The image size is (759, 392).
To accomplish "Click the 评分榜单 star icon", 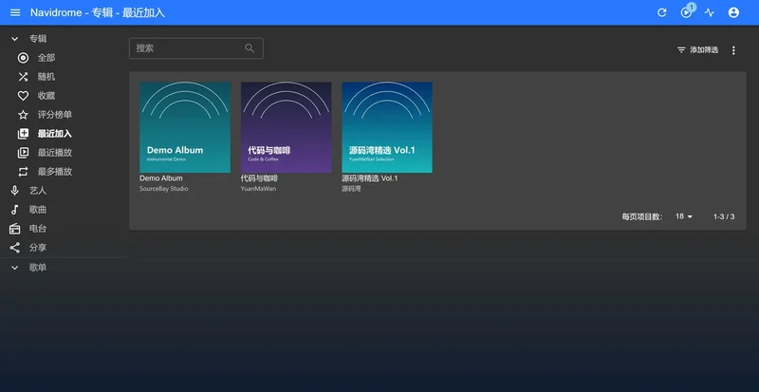I will click(23, 115).
